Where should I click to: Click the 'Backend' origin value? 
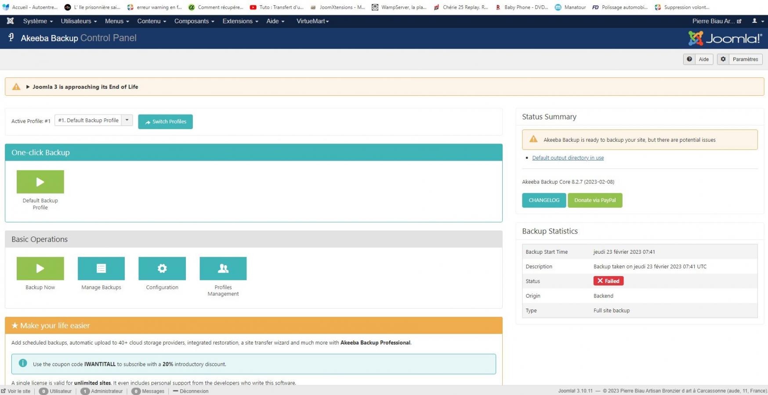(603, 296)
